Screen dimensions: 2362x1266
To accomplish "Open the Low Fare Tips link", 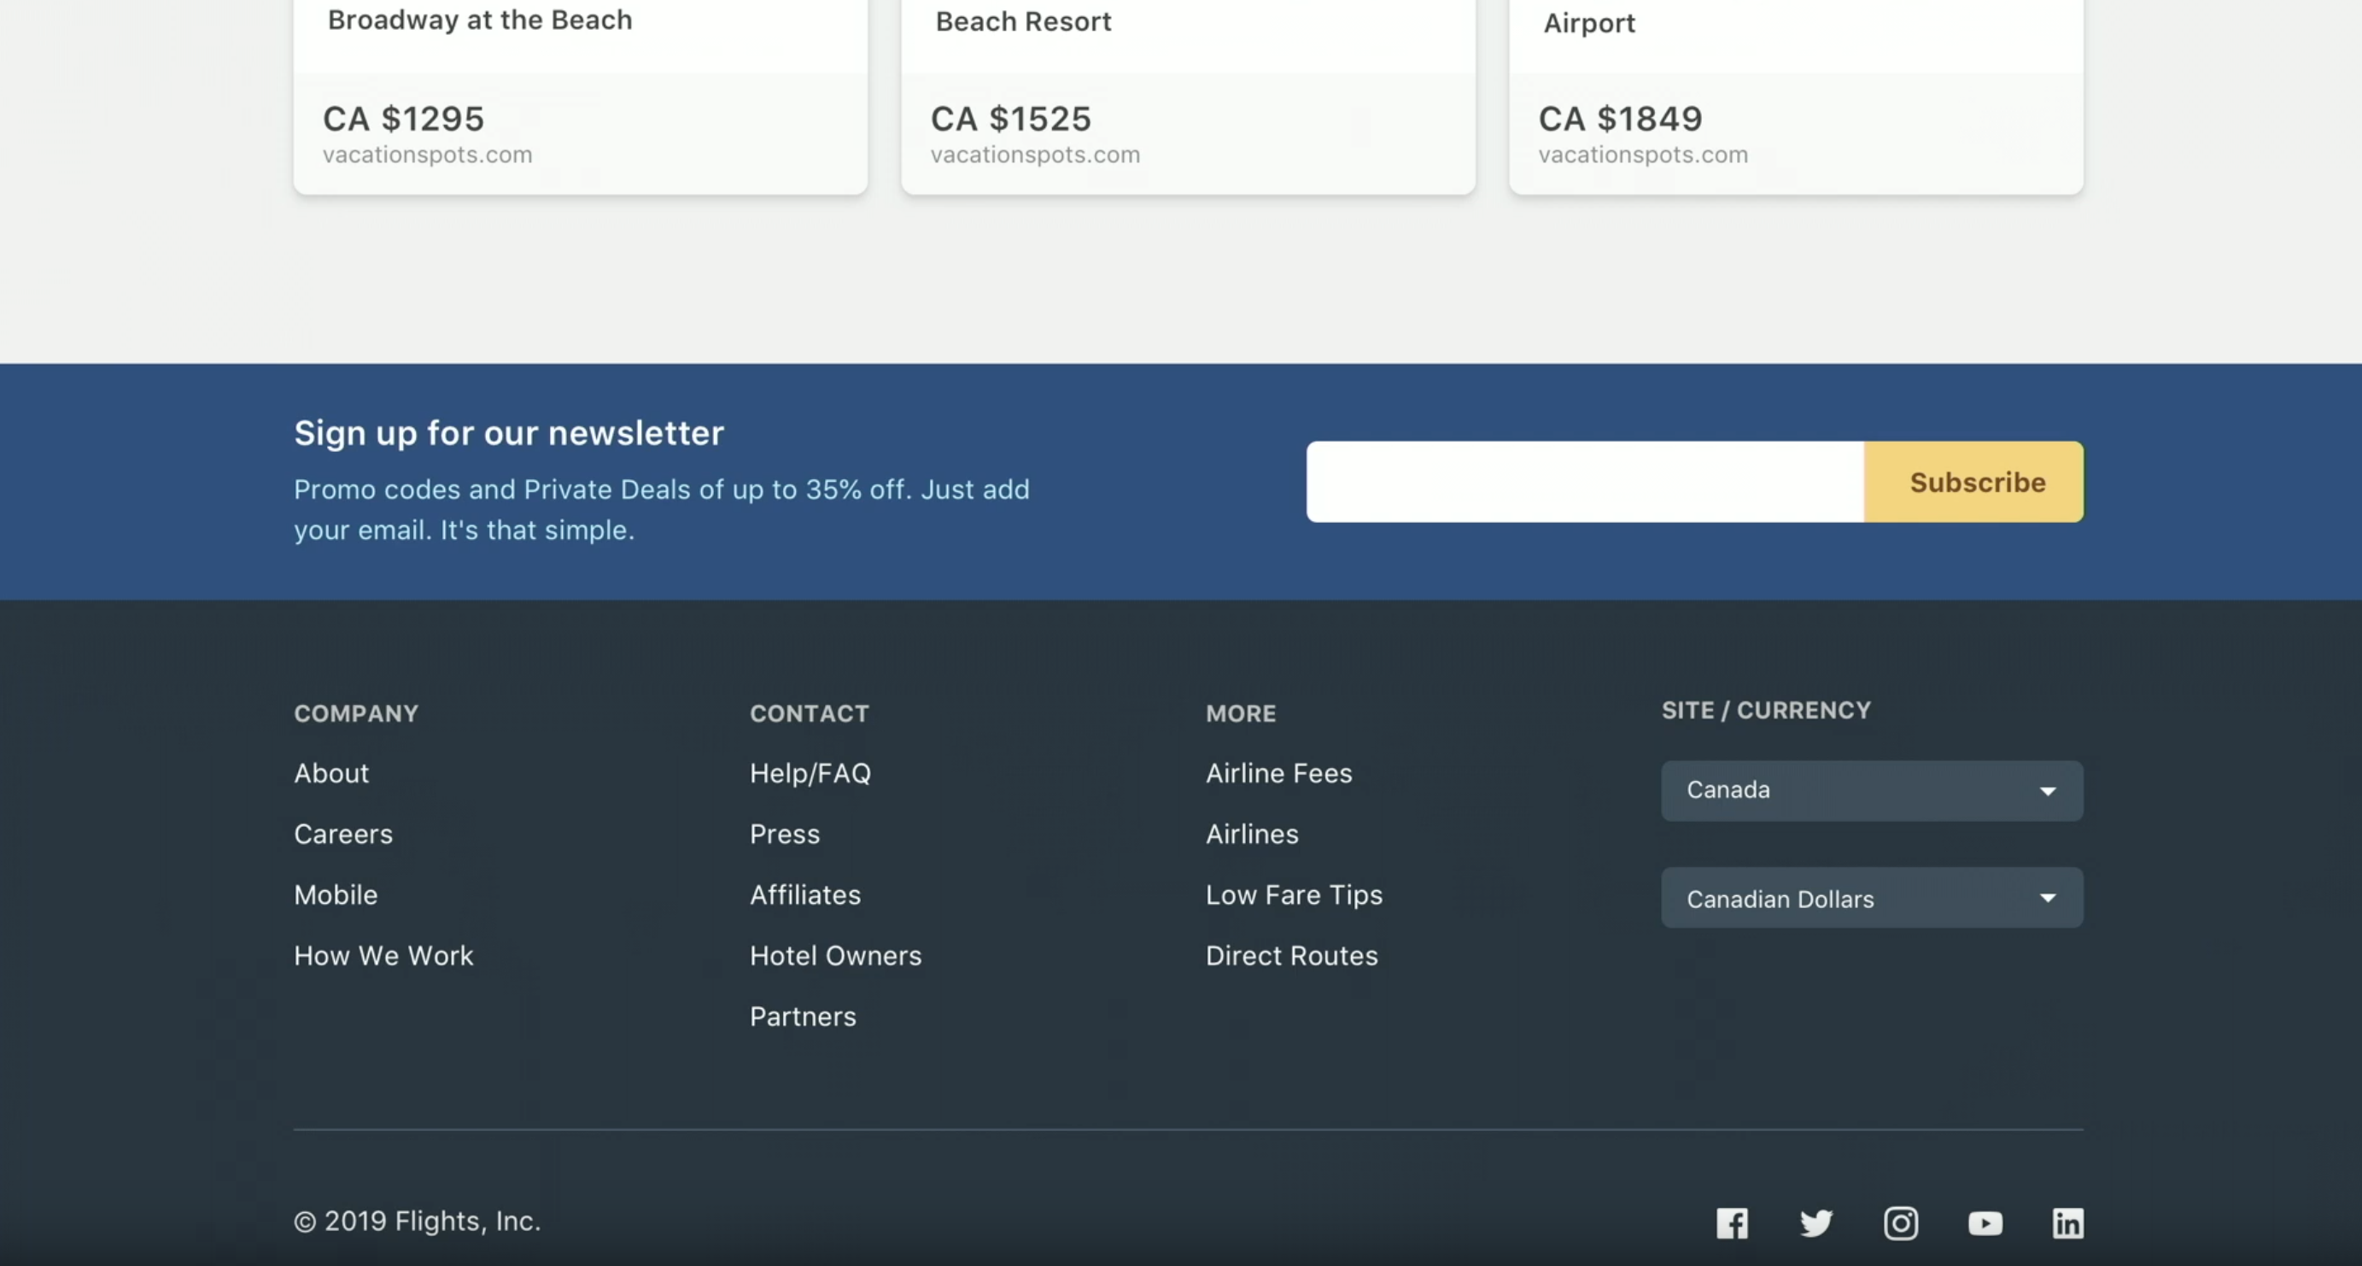I will 1293,894.
